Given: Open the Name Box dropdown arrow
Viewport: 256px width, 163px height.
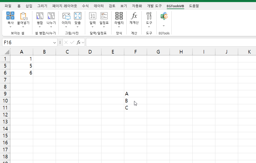Looking at the screenshot, I should tap(55, 42).
